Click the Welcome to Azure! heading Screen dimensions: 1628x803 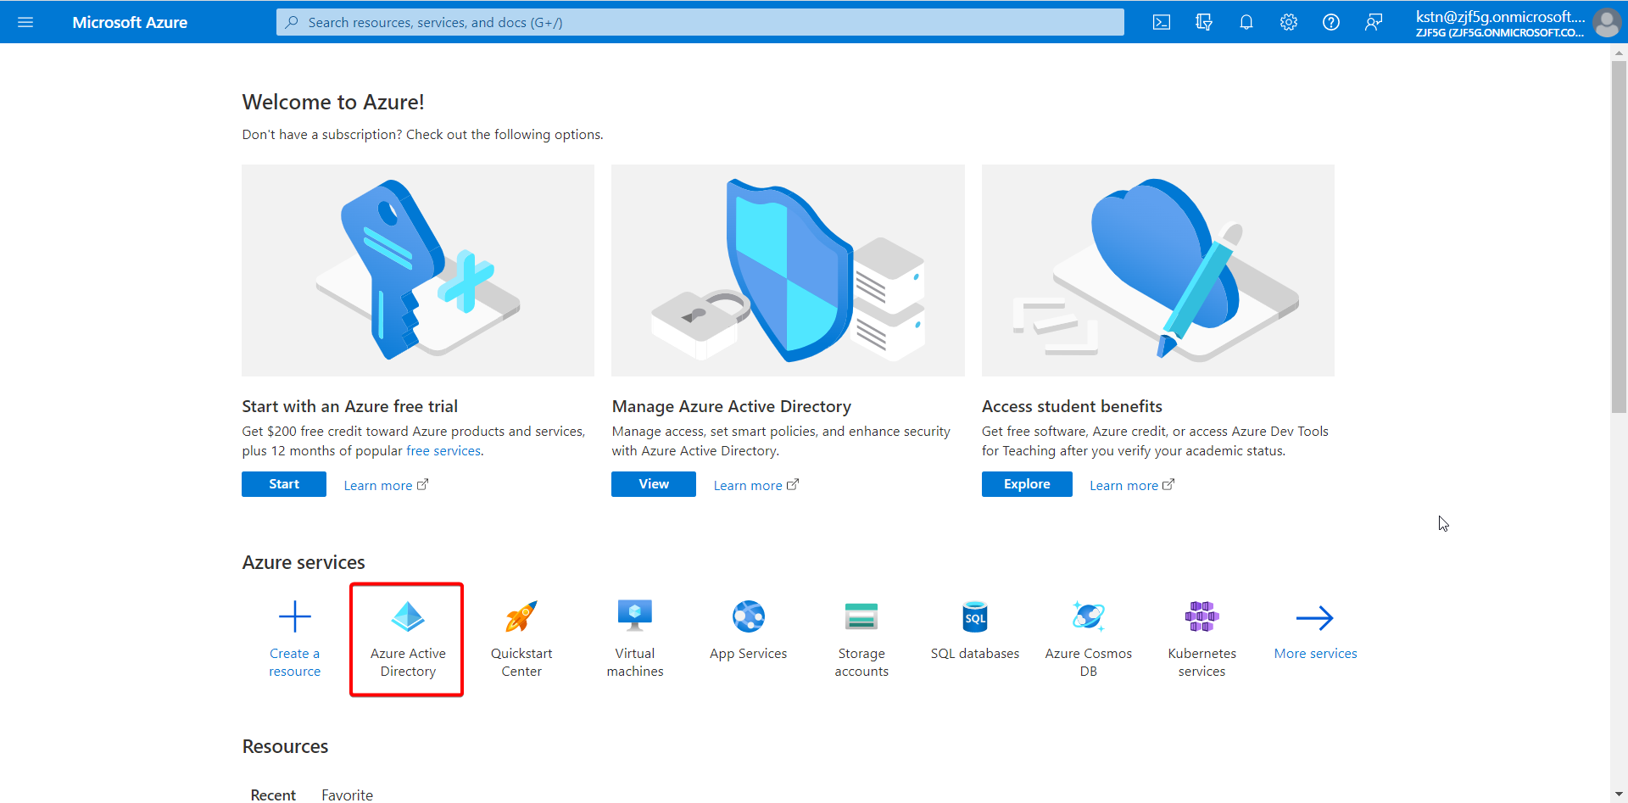click(333, 102)
